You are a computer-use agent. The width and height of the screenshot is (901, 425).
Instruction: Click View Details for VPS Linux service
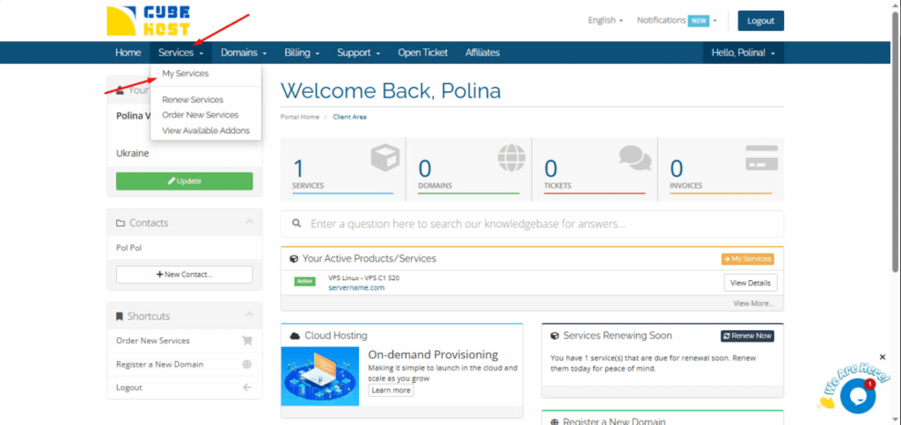pyautogui.click(x=750, y=283)
